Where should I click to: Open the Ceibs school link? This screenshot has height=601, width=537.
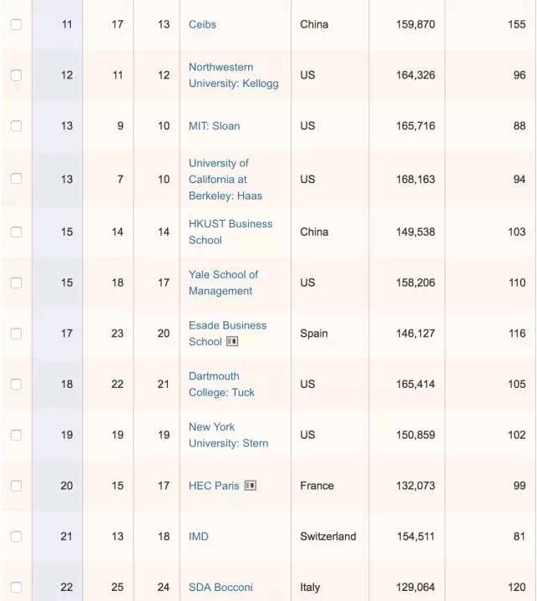[x=202, y=24]
